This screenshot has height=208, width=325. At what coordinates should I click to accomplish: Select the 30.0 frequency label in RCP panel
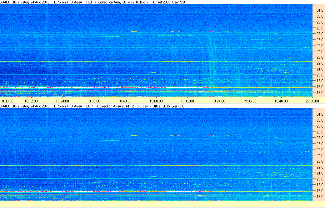coord(320,16)
